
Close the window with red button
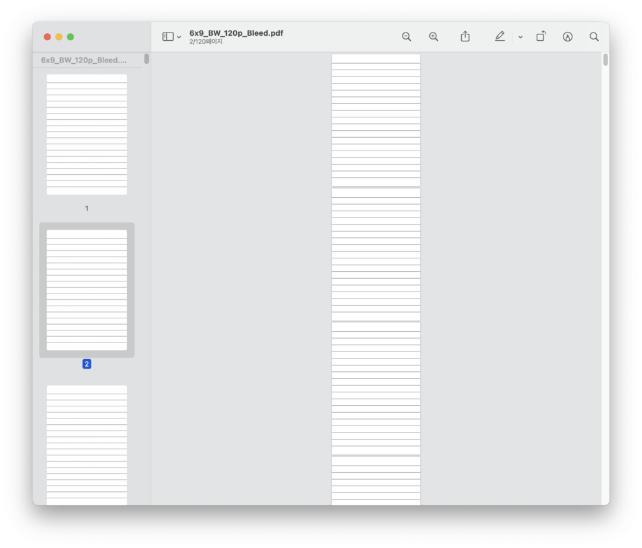[47, 37]
